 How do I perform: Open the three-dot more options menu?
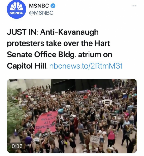coord(134,6)
